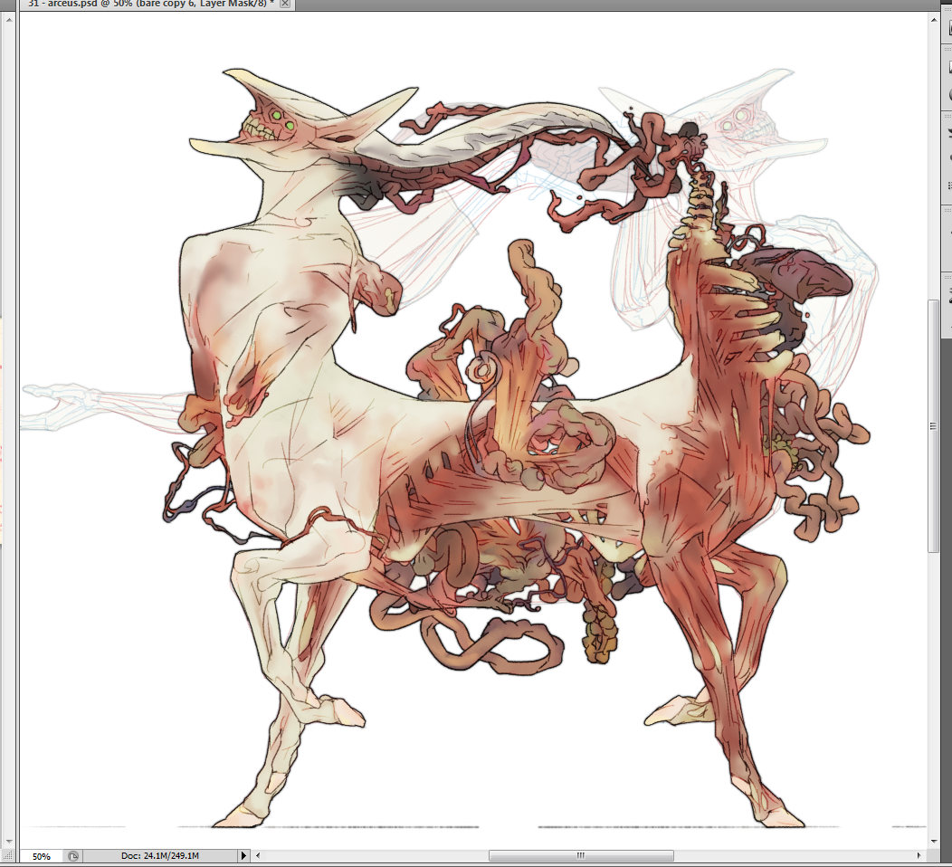952x867 pixels.
Task: Click the 50% zoom level field
Action: coord(42,856)
